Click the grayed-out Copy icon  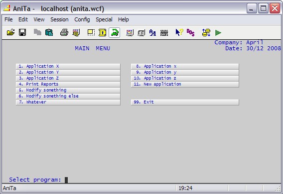(37, 33)
